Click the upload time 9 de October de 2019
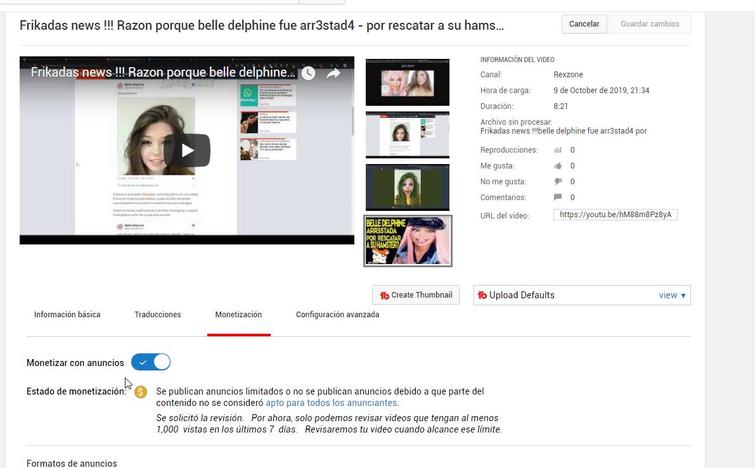Image resolution: width=755 pixels, height=468 pixels. tap(602, 91)
